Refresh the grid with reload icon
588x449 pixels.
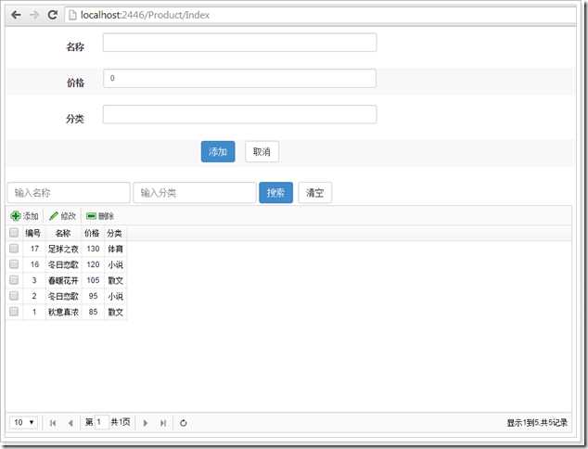coord(184,423)
